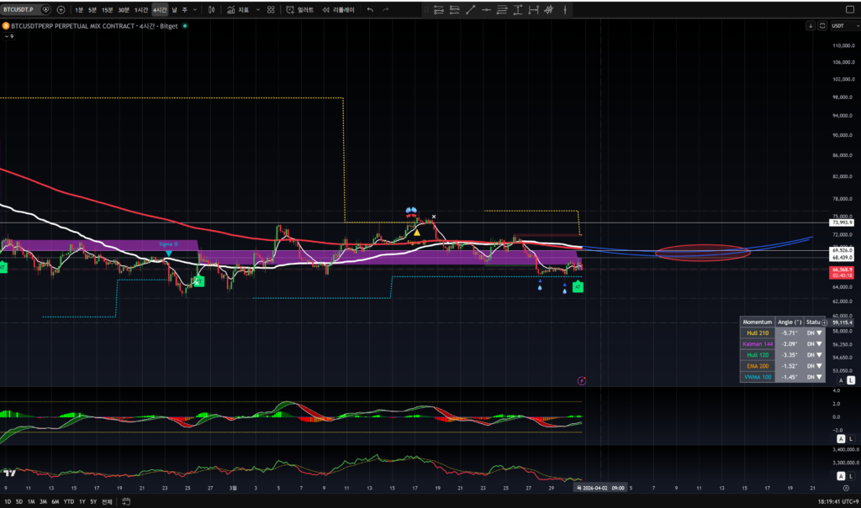Image resolution: width=861 pixels, height=508 pixels.
Task: Toggle the symbol eye visibility icon
Action: tap(45, 10)
